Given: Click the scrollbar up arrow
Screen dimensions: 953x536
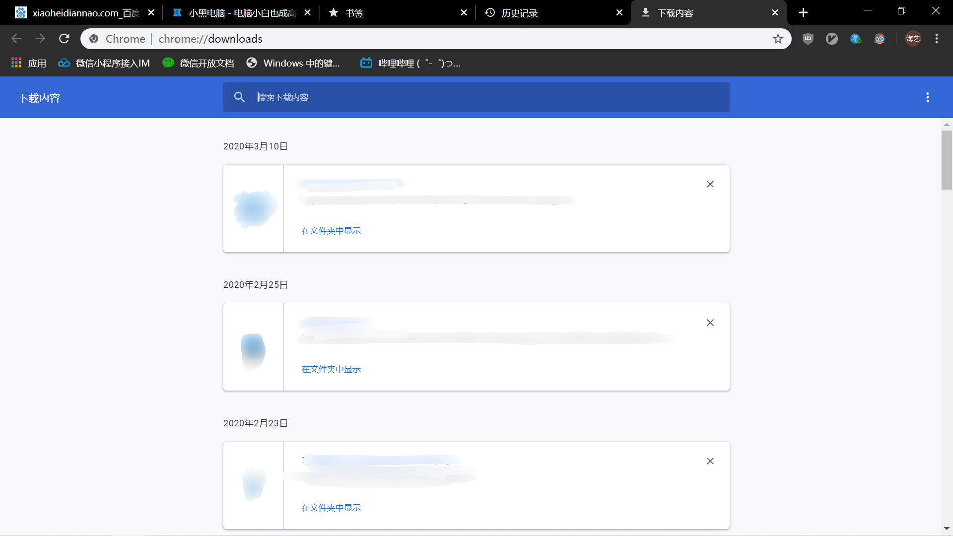Looking at the screenshot, I should (x=947, y=125).
